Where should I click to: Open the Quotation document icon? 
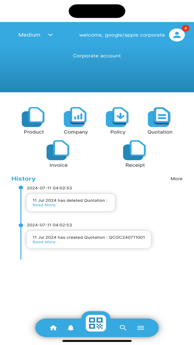159,117
